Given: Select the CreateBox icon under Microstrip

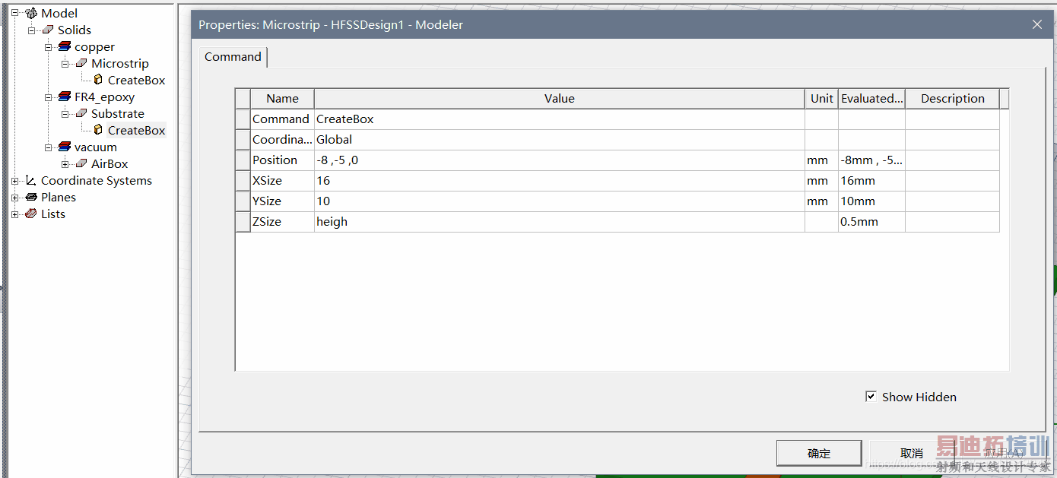Looking at the screenshot, I should click(x=98, y=80).
